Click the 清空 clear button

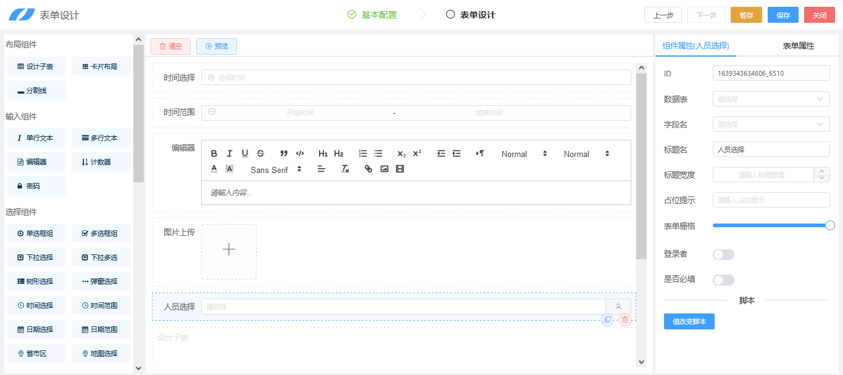[x=170, y=46]
